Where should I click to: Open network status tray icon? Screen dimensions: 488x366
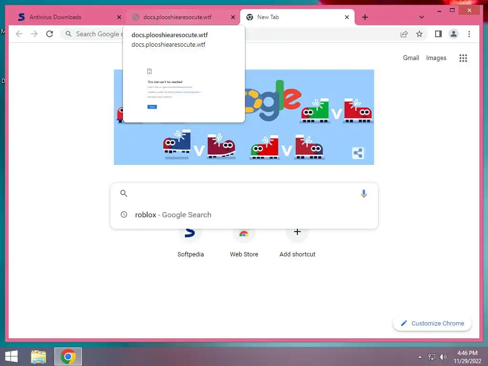pyautogui.click(x=431, y=356)
